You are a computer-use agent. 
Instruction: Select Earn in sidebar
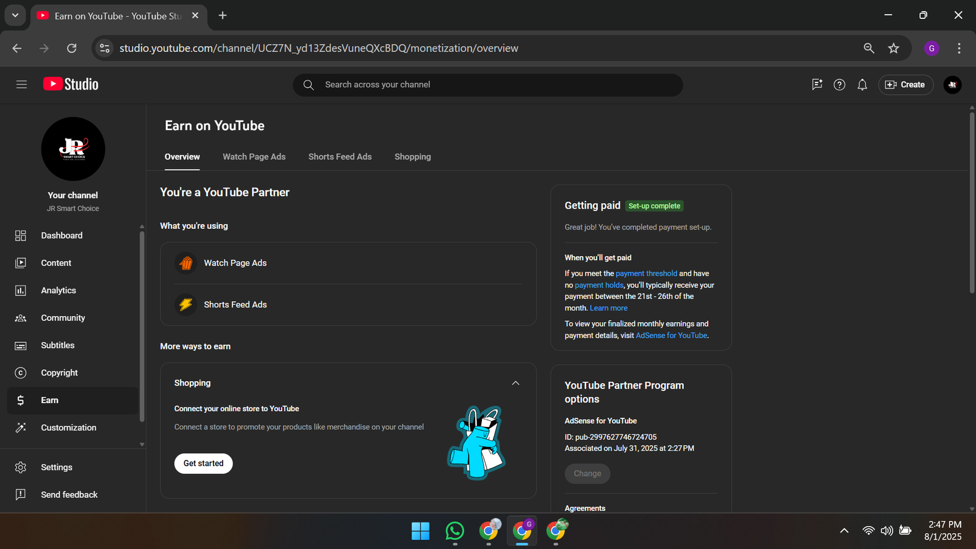click(x=73, y=400)
